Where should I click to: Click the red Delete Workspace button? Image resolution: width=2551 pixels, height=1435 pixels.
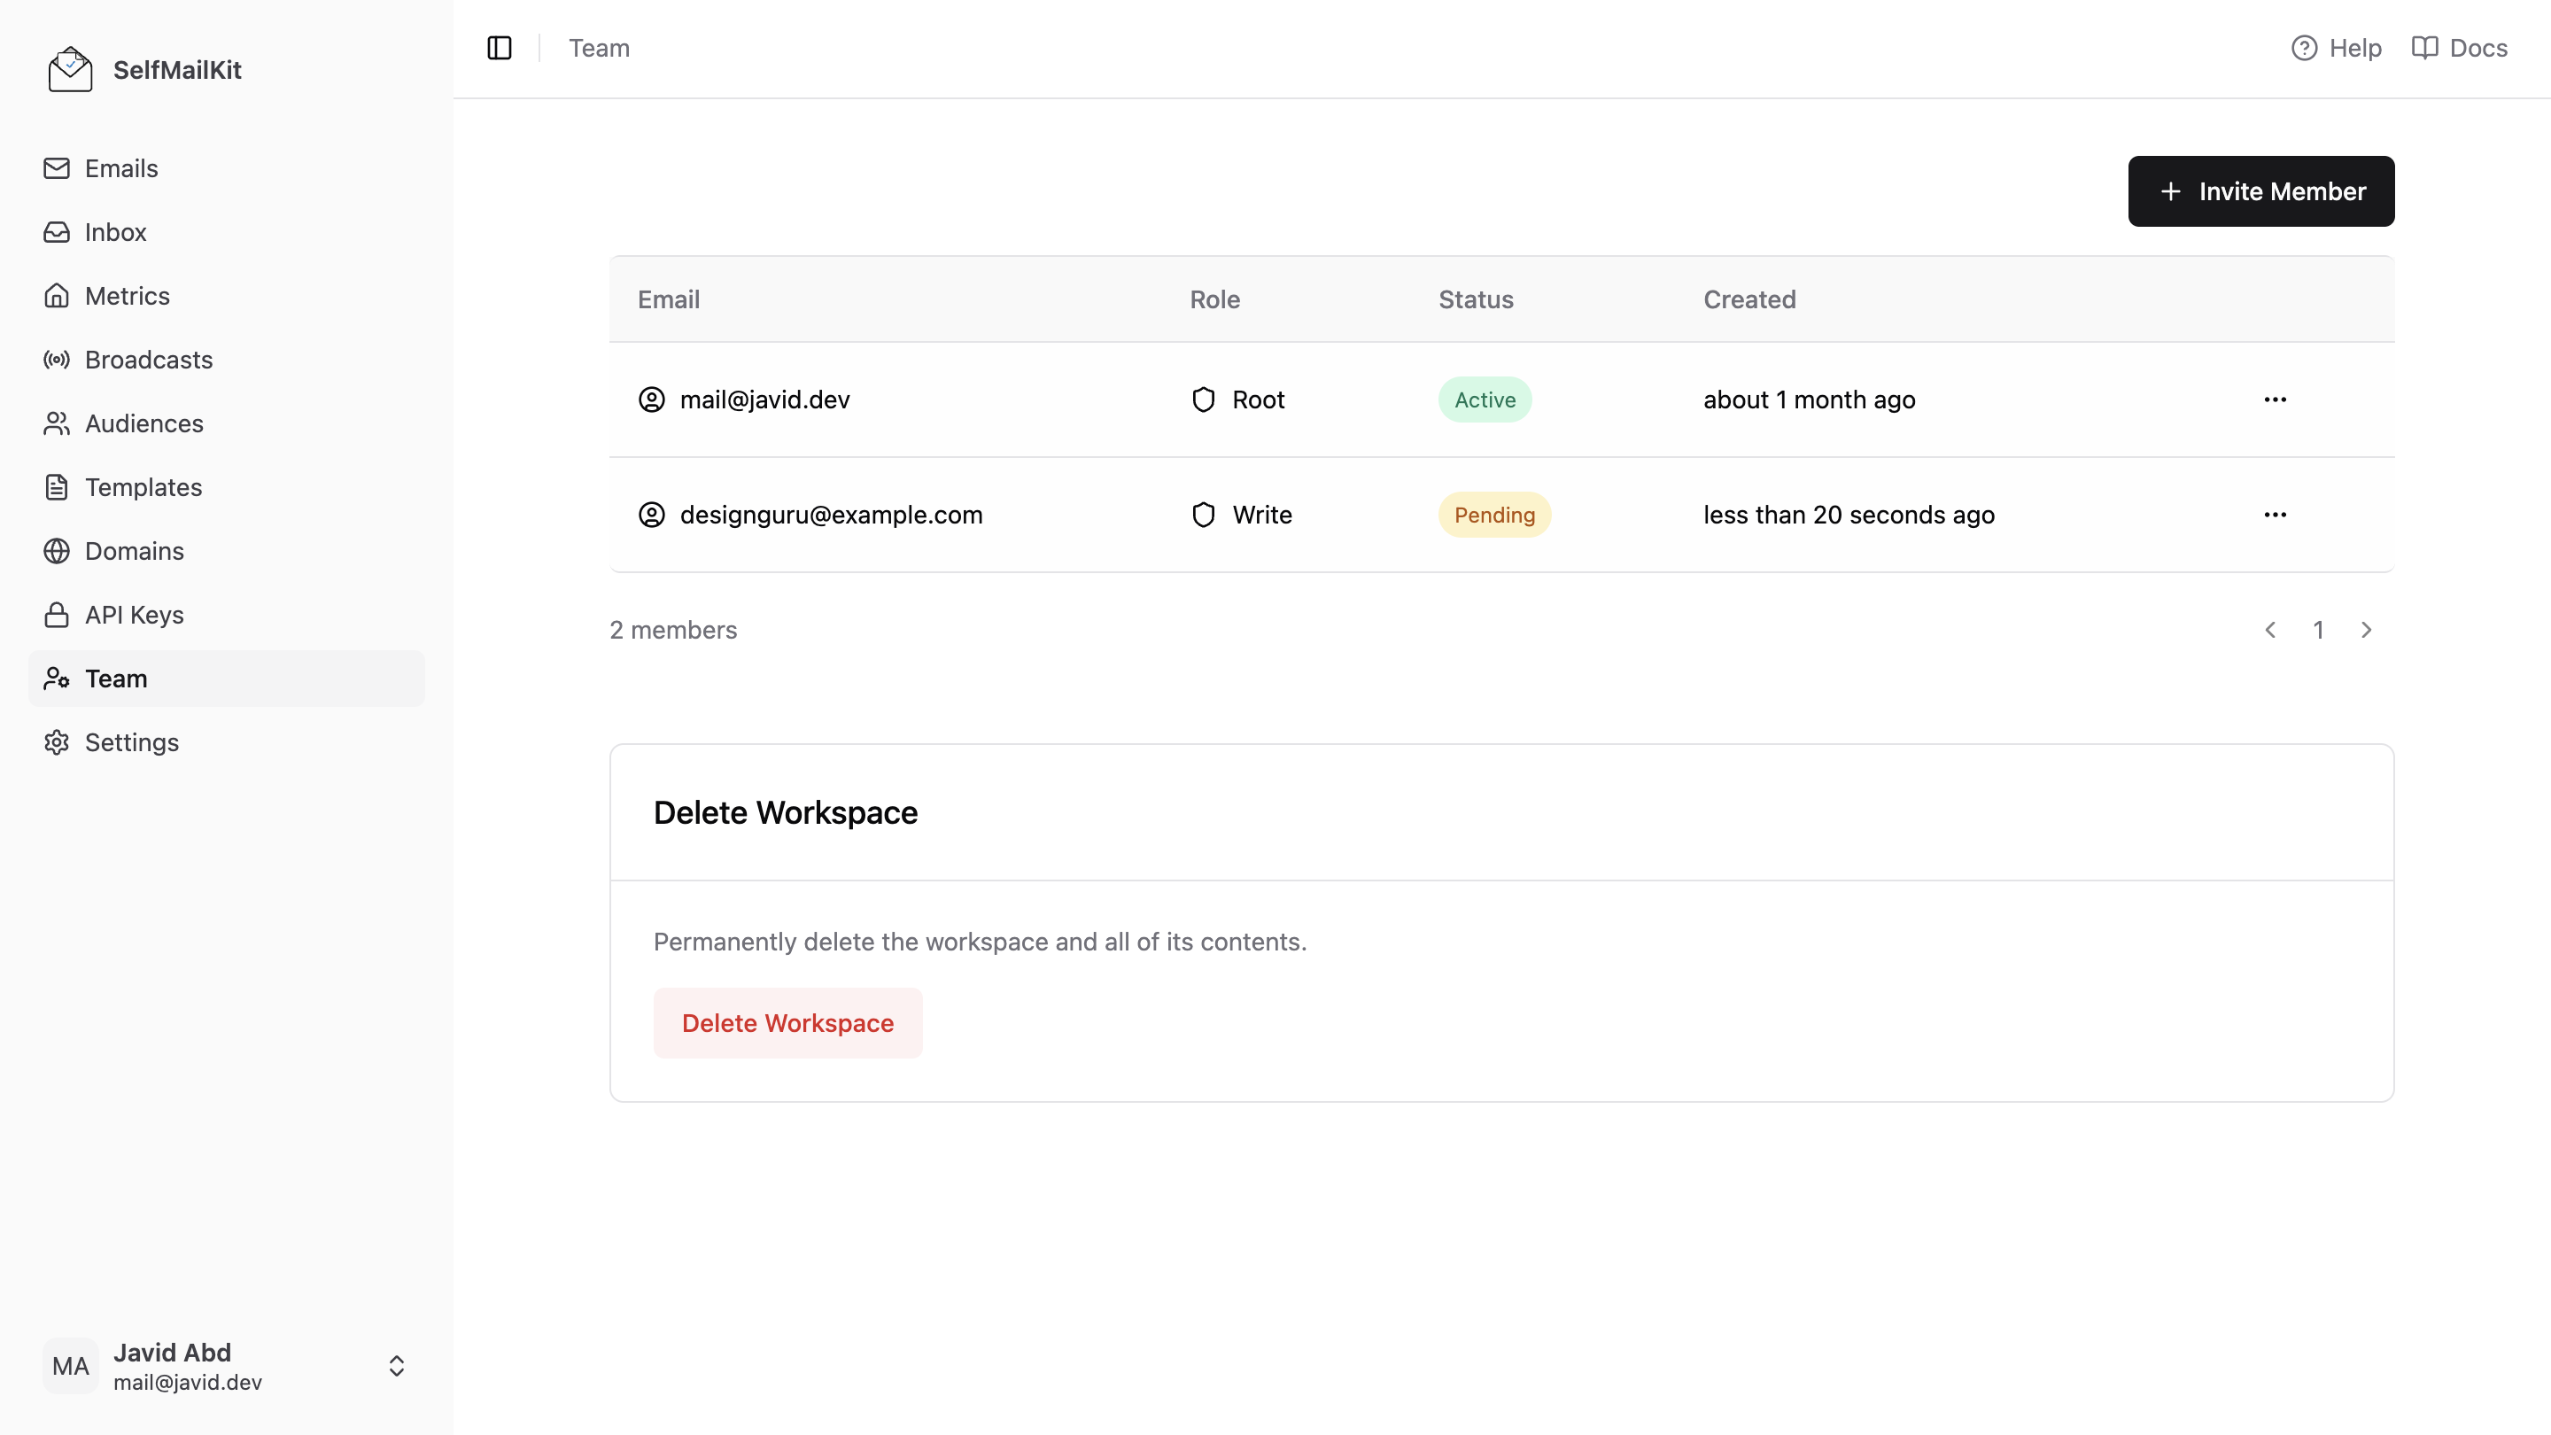click(787, 1023)
